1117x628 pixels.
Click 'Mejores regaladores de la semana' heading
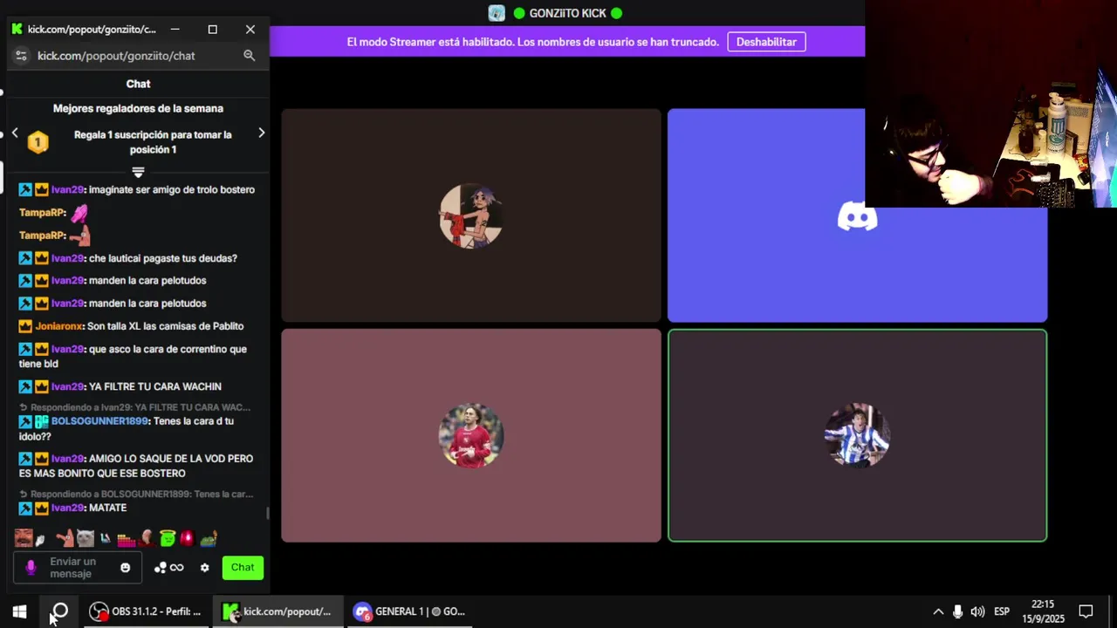click(x=138, y=109)
